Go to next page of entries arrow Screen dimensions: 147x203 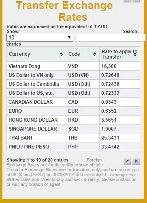pos(136,161)
